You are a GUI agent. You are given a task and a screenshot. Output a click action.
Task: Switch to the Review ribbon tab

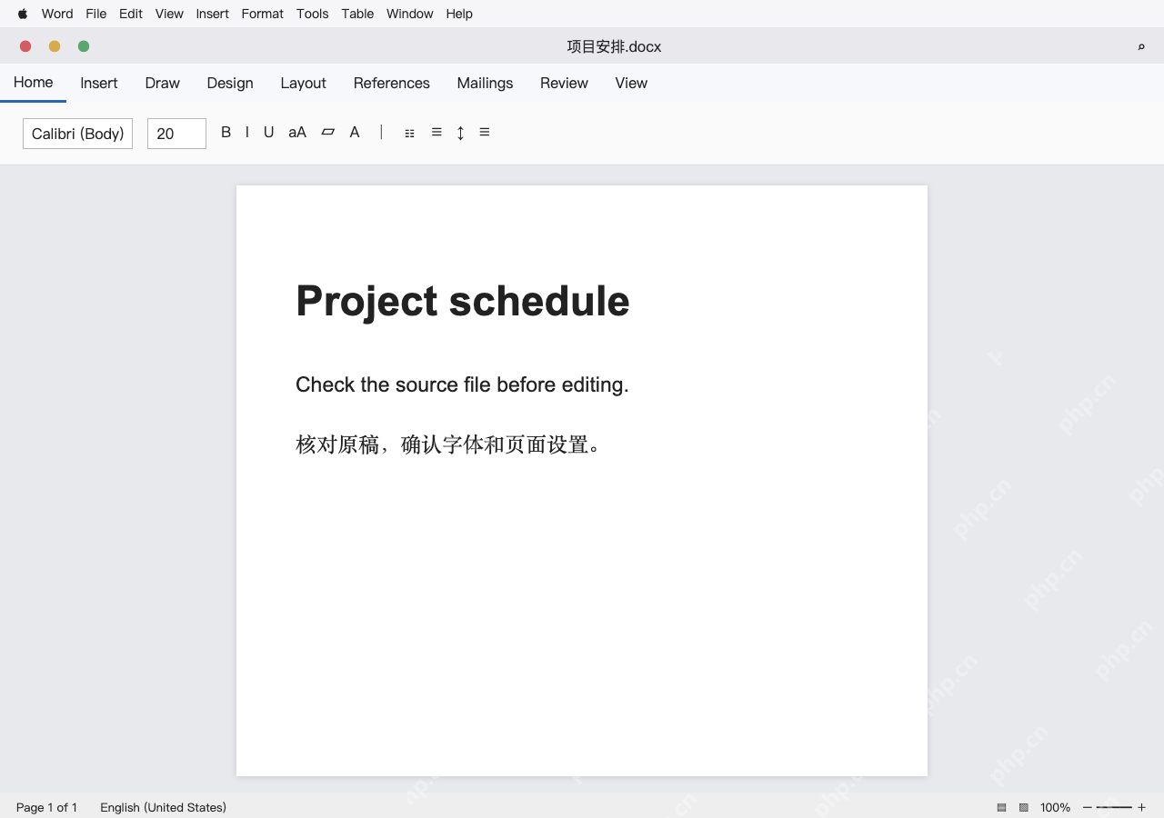tap(564, 83)
